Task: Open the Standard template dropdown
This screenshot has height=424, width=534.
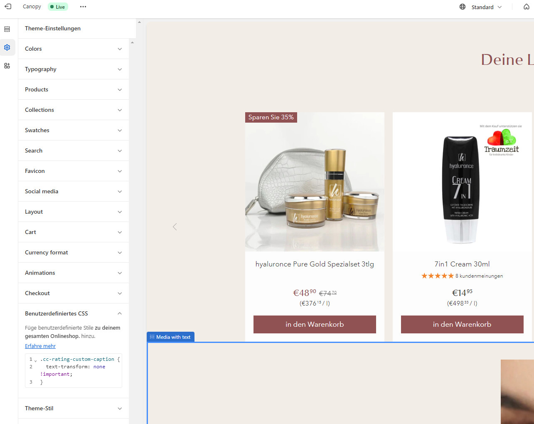Action: 487,7
